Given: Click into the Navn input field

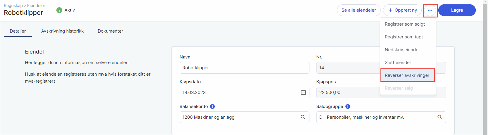Looking at the screenshot, I should point(244,68).
